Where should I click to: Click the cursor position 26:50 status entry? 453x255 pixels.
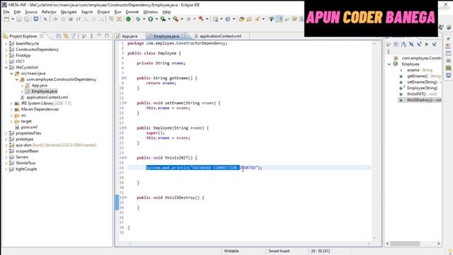[x=320, y=251]
